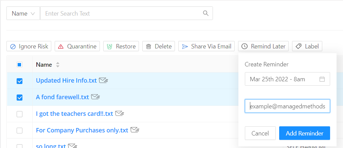Click the envelope icon next to I got the teachers card!!.txt

pos(120,113)
